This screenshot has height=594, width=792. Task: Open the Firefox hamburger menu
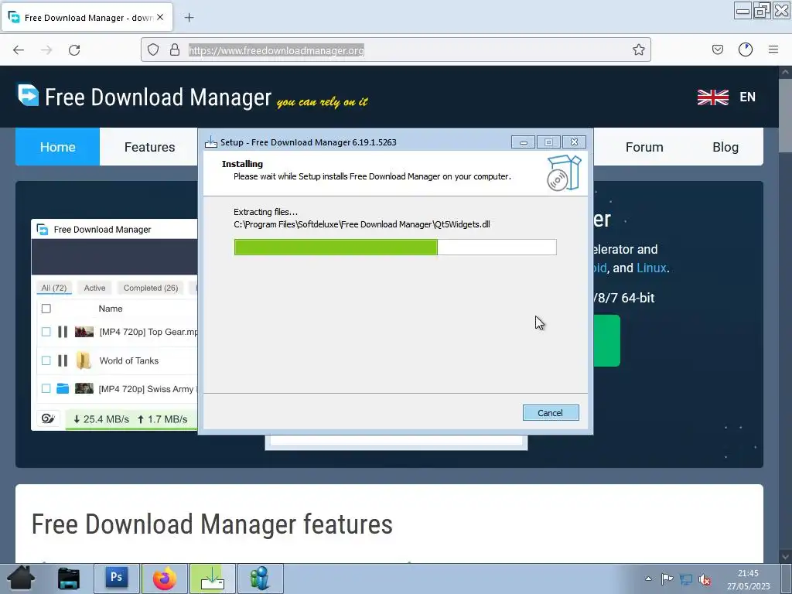[x=773, y=49]
